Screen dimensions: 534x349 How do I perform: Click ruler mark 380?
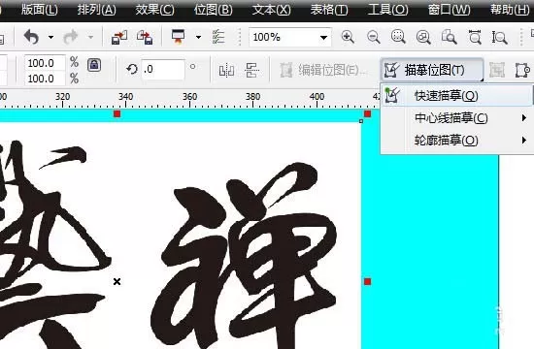(x=253, y=97)
